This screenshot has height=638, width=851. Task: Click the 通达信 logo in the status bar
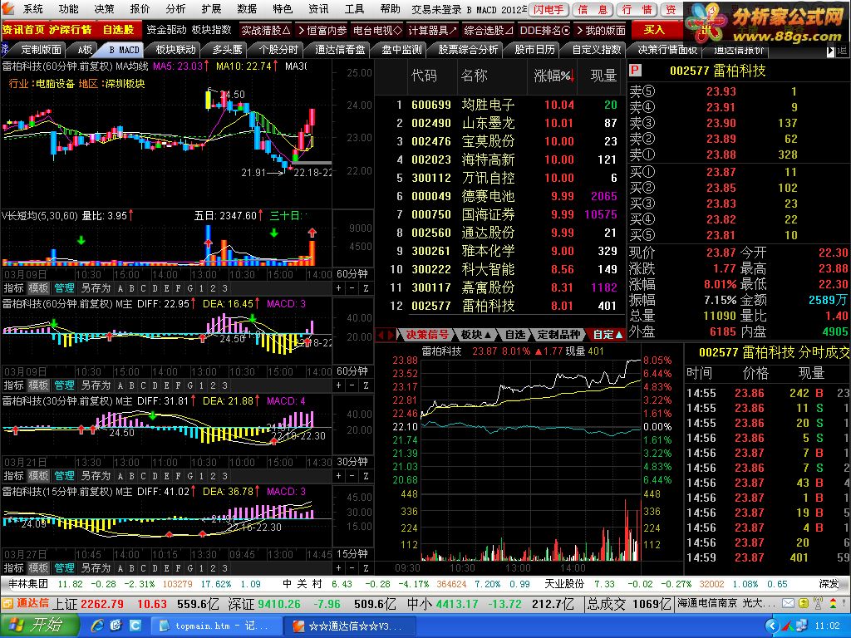(26, 603)
